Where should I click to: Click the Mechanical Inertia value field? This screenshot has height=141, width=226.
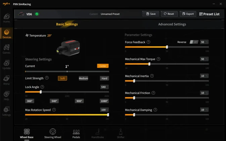[204, 76]
